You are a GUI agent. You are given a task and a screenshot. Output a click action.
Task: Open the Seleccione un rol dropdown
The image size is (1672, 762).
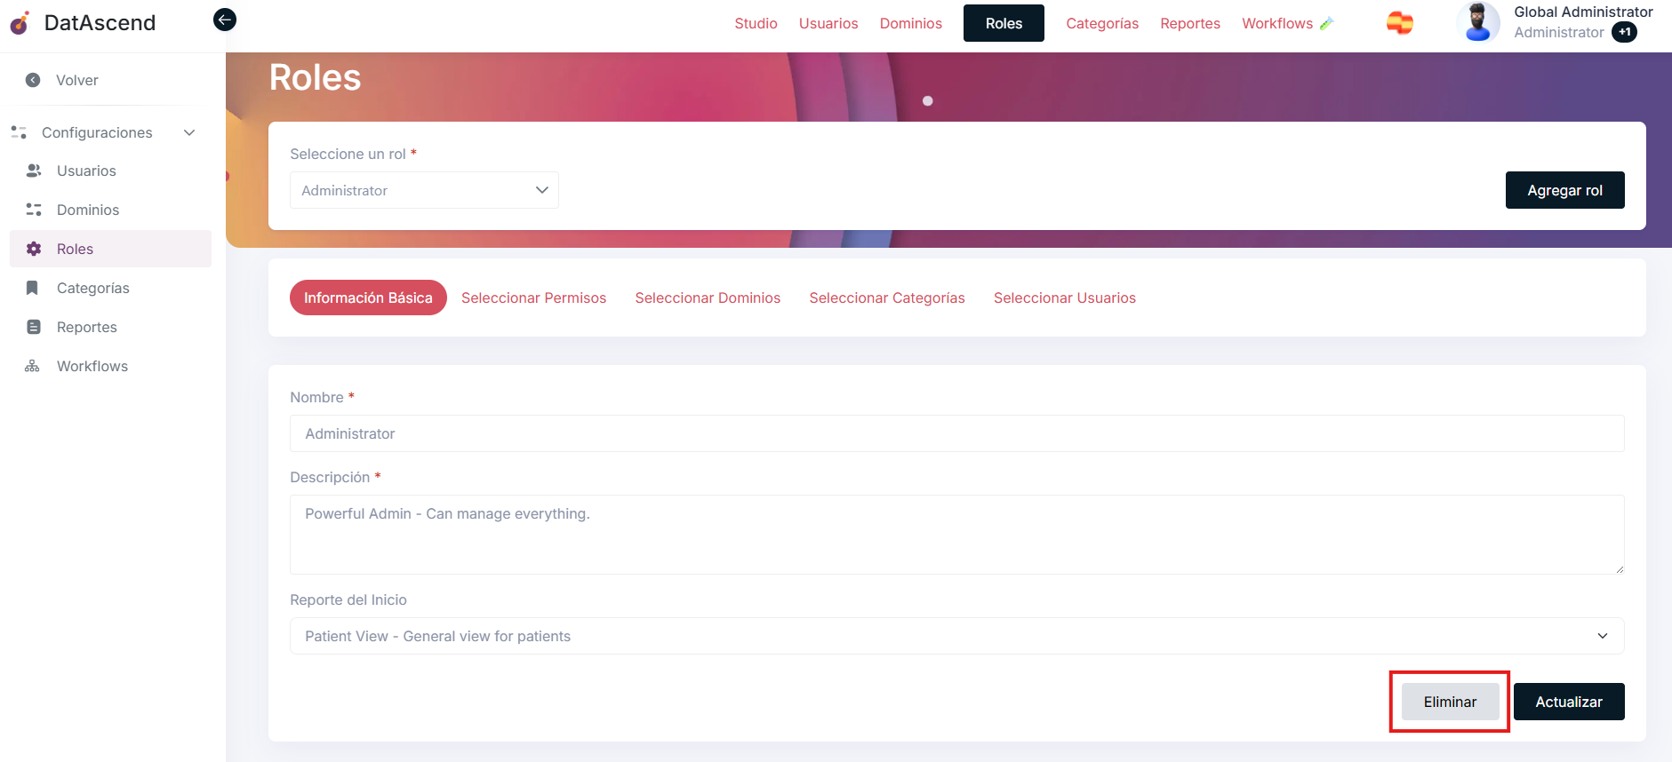coord(424,190)
